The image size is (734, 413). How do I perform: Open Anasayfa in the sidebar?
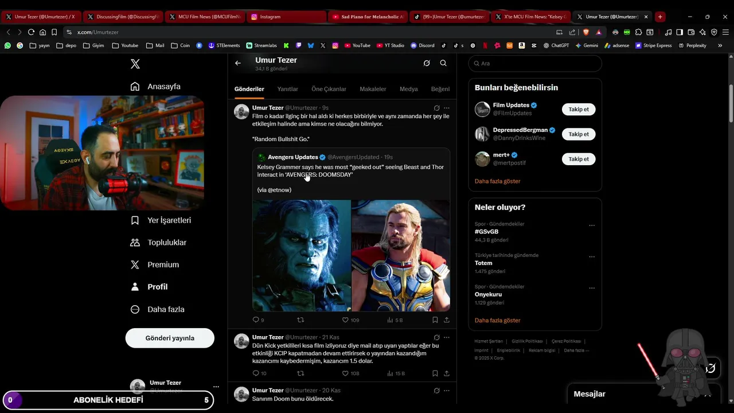[155, 87]
